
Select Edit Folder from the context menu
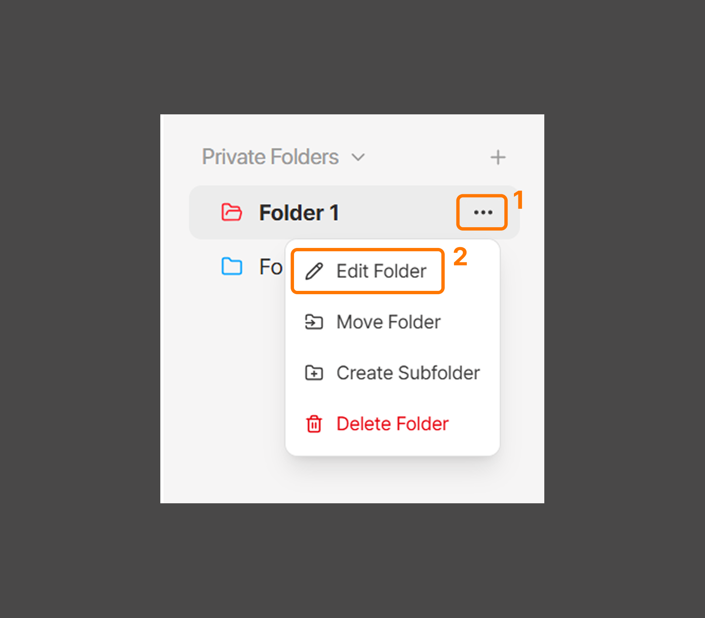pos(381,271)
